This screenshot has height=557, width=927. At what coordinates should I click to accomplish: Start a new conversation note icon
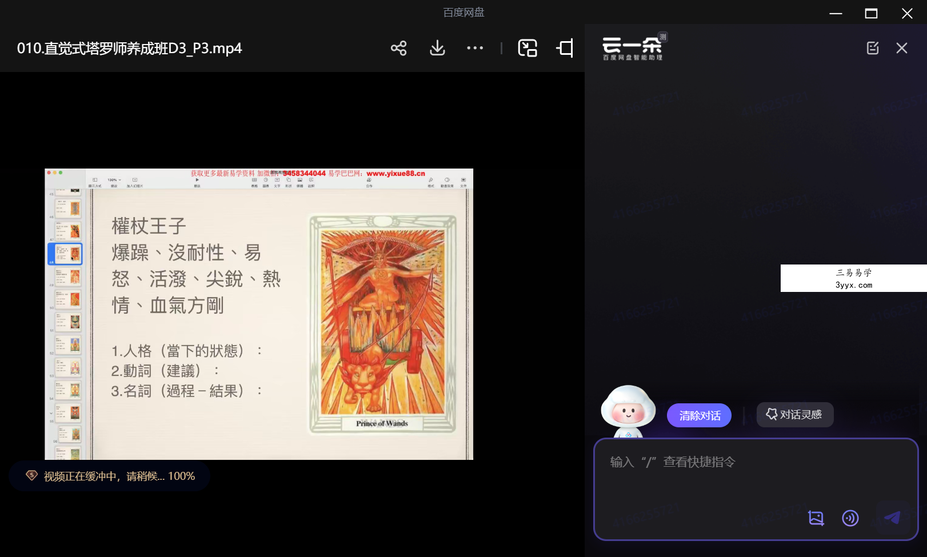873,48
